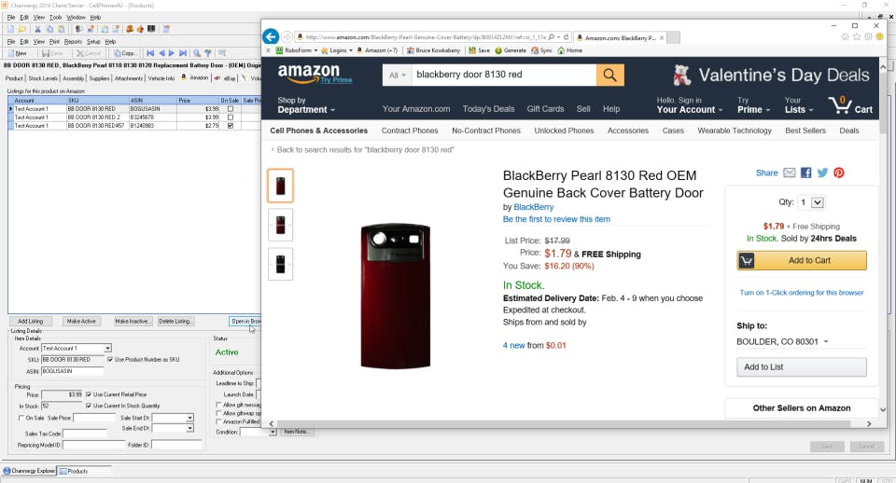
Task: Share the product via Pinterest icon
Action: click(x=839, y=172)
